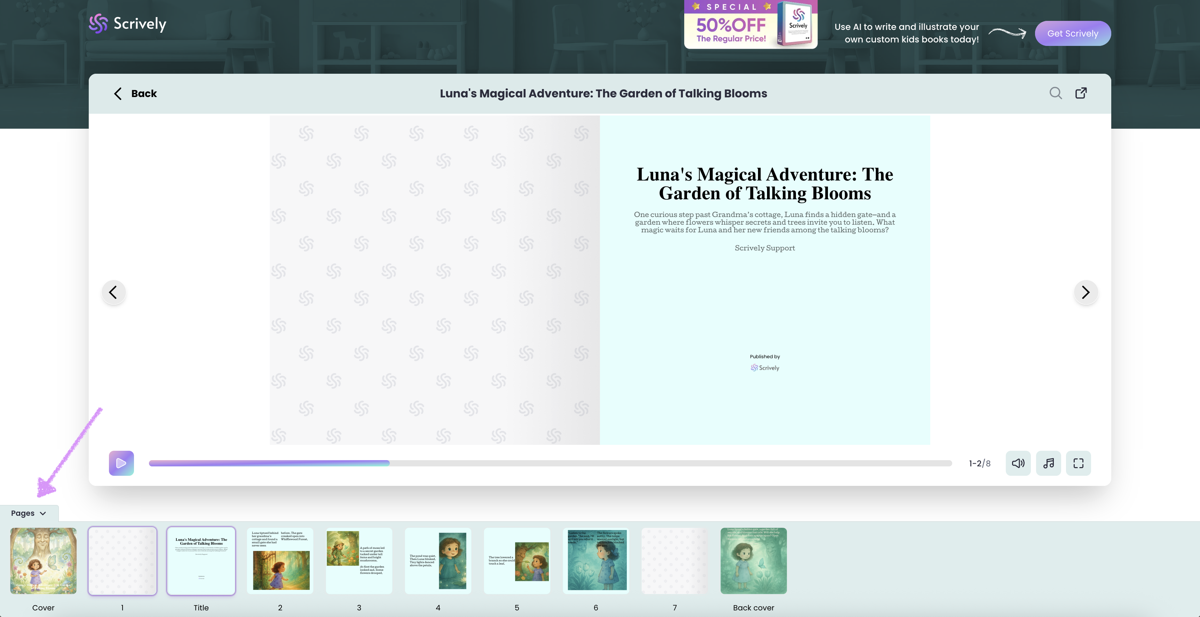Click the Back arrow chevron
1200x617 pixels.
click(118, 94)
